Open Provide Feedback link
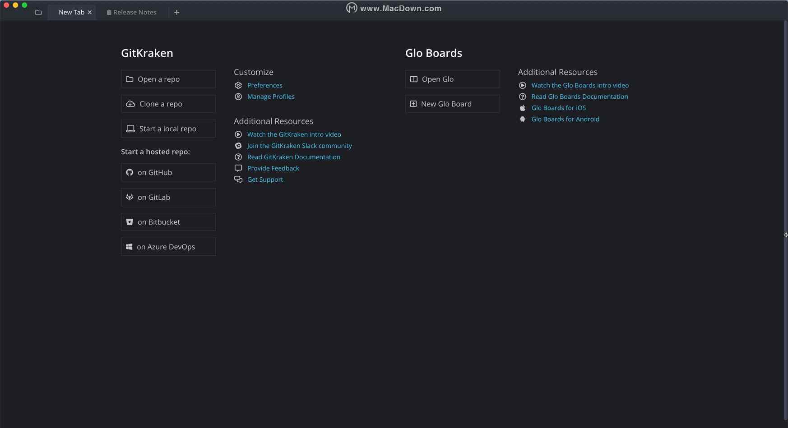Screen dimensions: 788x428 point(273,168)
